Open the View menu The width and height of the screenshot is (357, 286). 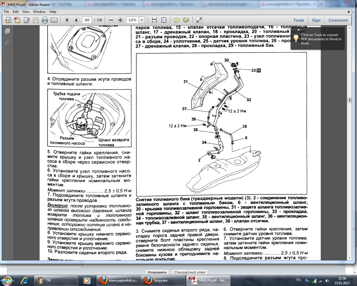pos(26,12)
